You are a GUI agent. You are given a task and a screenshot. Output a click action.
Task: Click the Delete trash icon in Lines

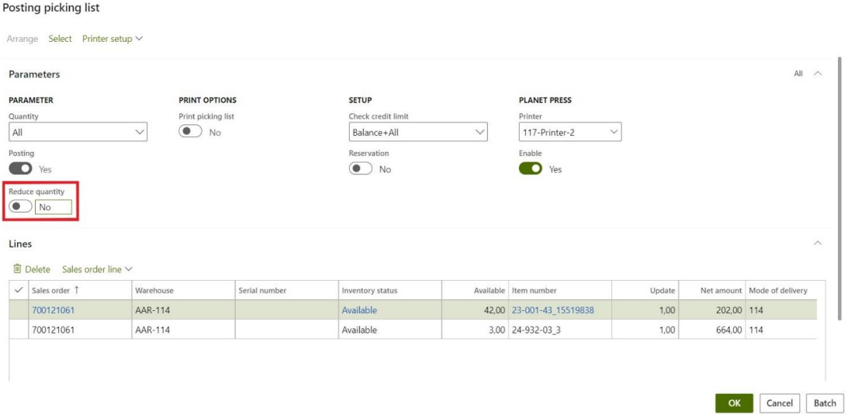pyautogui.click(x=18, y=269)
